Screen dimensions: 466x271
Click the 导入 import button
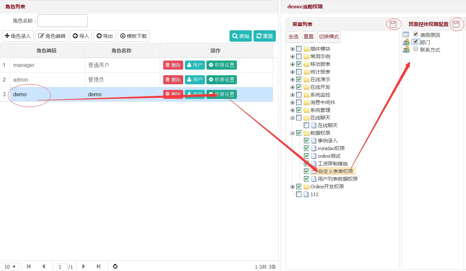pyautogui.click(x=81, y=36)
